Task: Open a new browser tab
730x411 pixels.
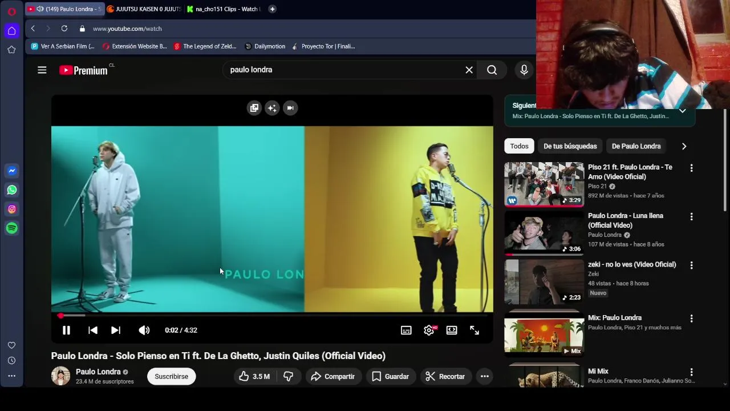Action: click(272, 9)
